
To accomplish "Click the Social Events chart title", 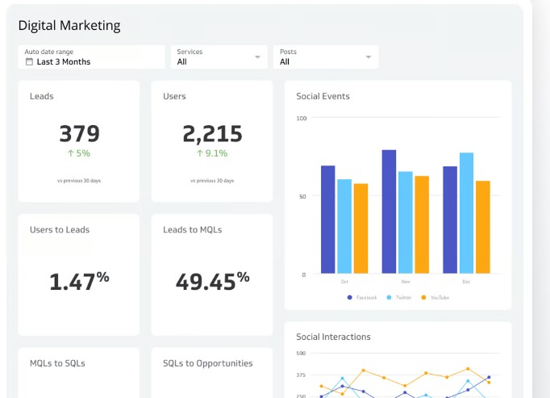I will [x=323, y=96].
